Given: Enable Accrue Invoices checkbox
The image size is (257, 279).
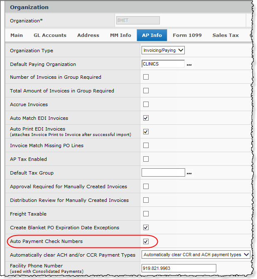Looking at the screenshot, I should click(146, 104).
